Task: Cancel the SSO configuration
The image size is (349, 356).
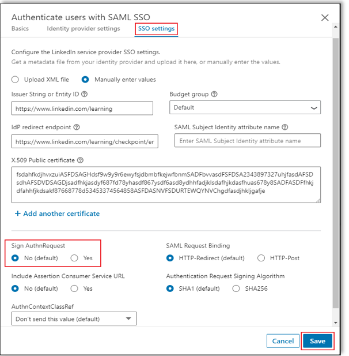Action: [283, 341]
